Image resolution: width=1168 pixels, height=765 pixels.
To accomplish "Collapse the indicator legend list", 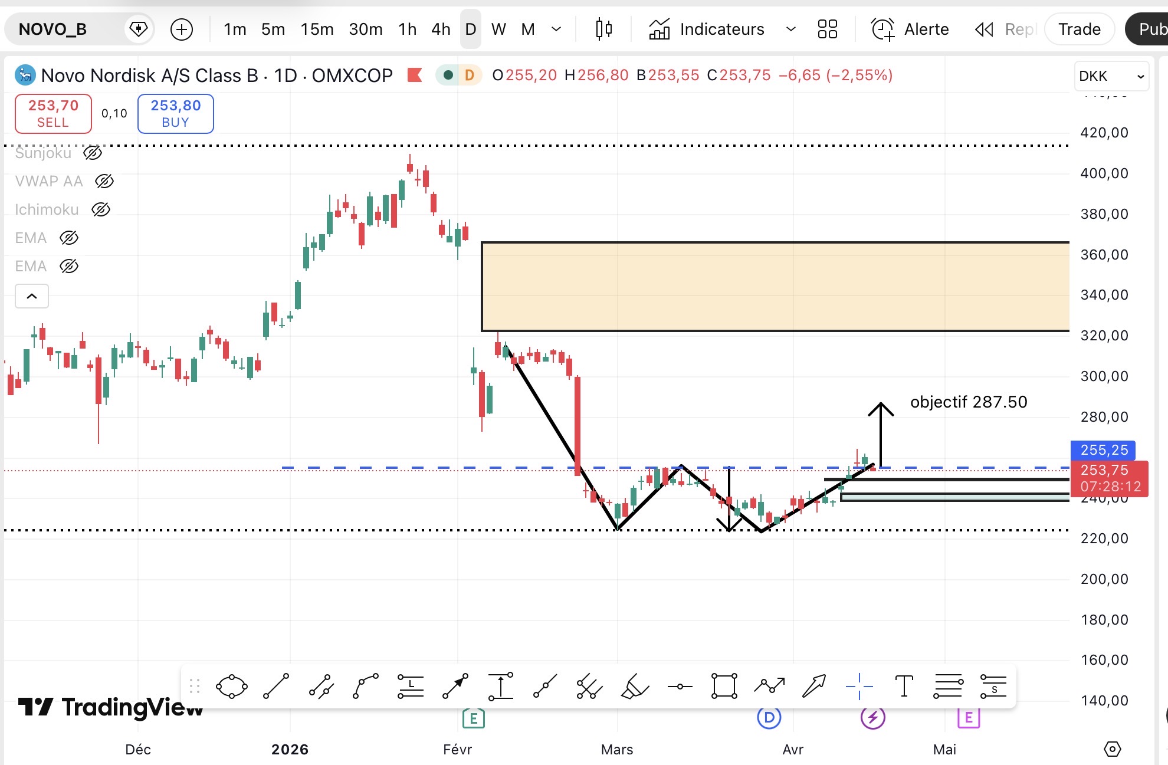I will pos(32,296).
